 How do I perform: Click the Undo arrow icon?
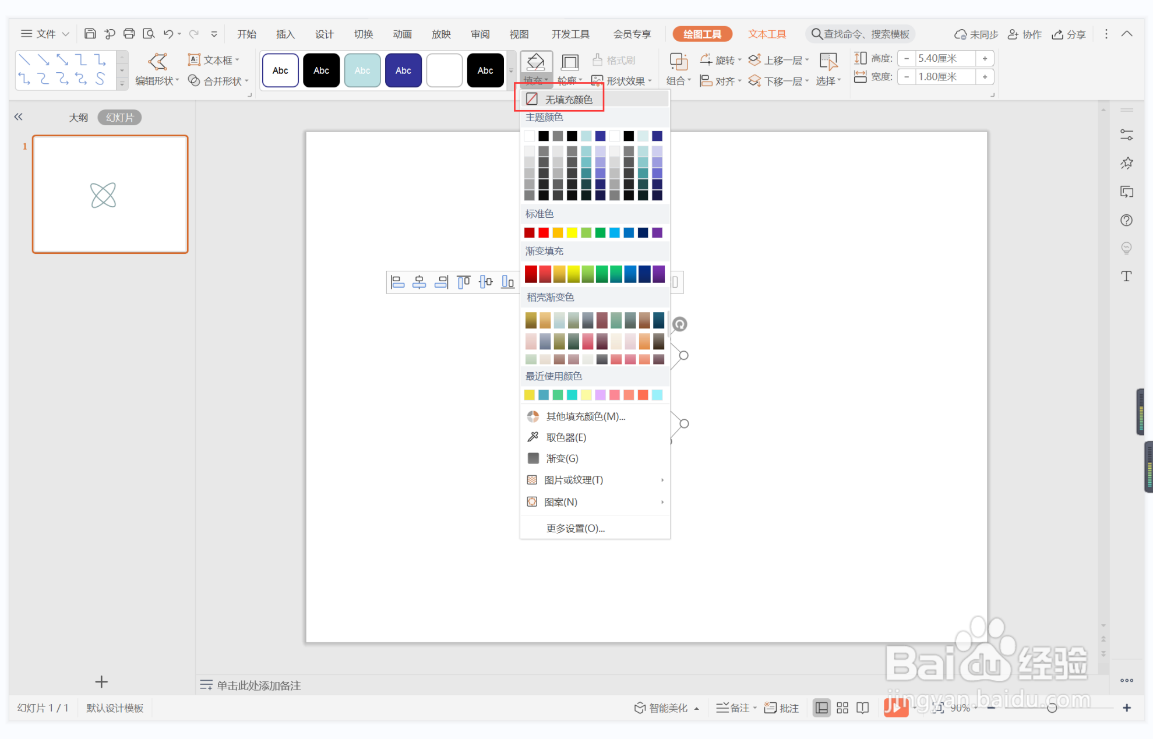[168, 34]
